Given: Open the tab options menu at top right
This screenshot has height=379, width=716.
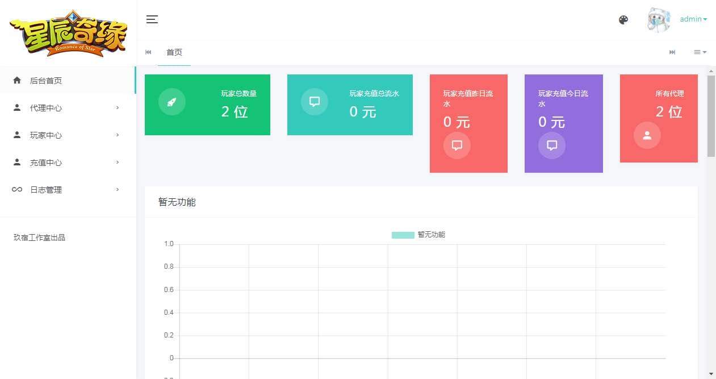Looking at the screenshot, I should coord(700,52).
